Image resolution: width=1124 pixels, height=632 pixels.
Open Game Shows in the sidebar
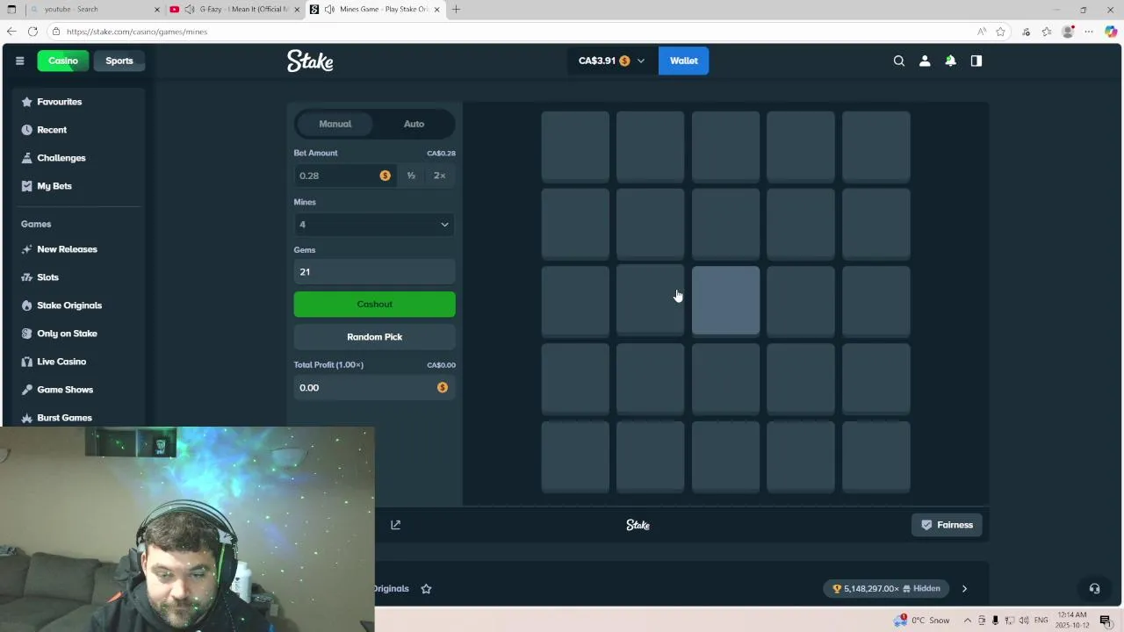tap(65, 390)
